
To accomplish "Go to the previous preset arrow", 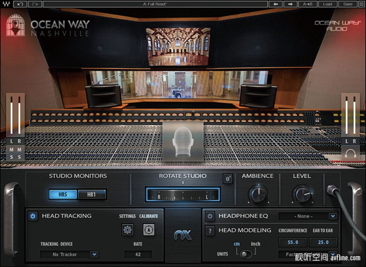I will (x=276, y=4).
